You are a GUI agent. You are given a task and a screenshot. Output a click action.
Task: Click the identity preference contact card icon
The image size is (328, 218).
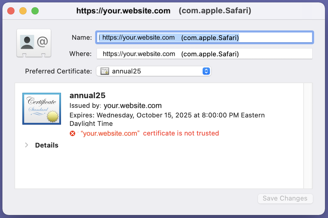(x=34, y=43)
